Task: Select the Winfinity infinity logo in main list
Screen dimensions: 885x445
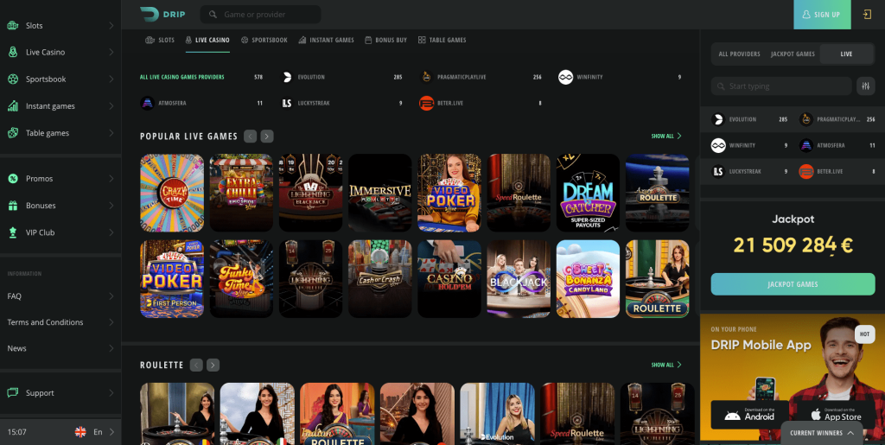Action: click(565, 77)
